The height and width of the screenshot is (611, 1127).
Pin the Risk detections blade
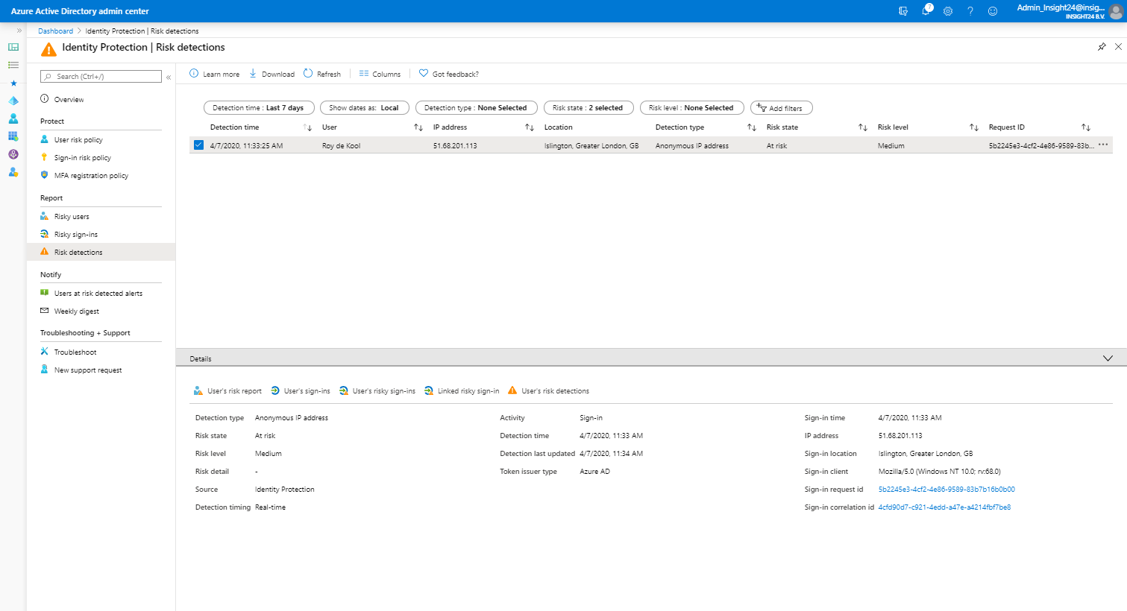pos(1102,47)
